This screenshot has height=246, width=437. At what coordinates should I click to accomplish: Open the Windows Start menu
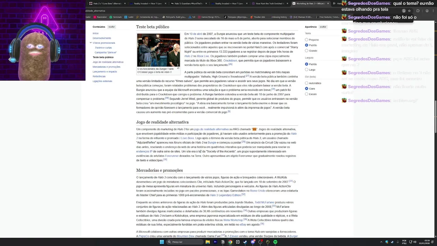click(x=162, y=242)
